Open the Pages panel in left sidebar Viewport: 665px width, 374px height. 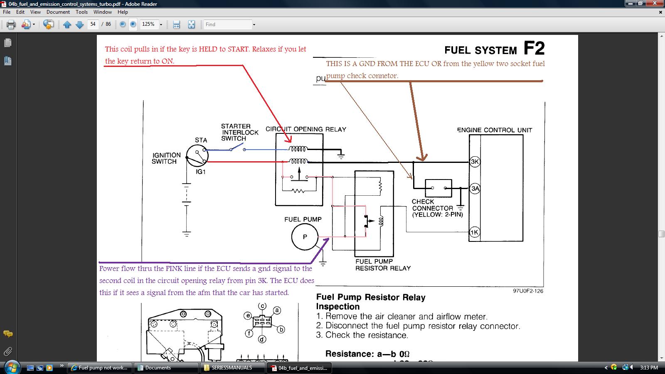tap(7, 43)
